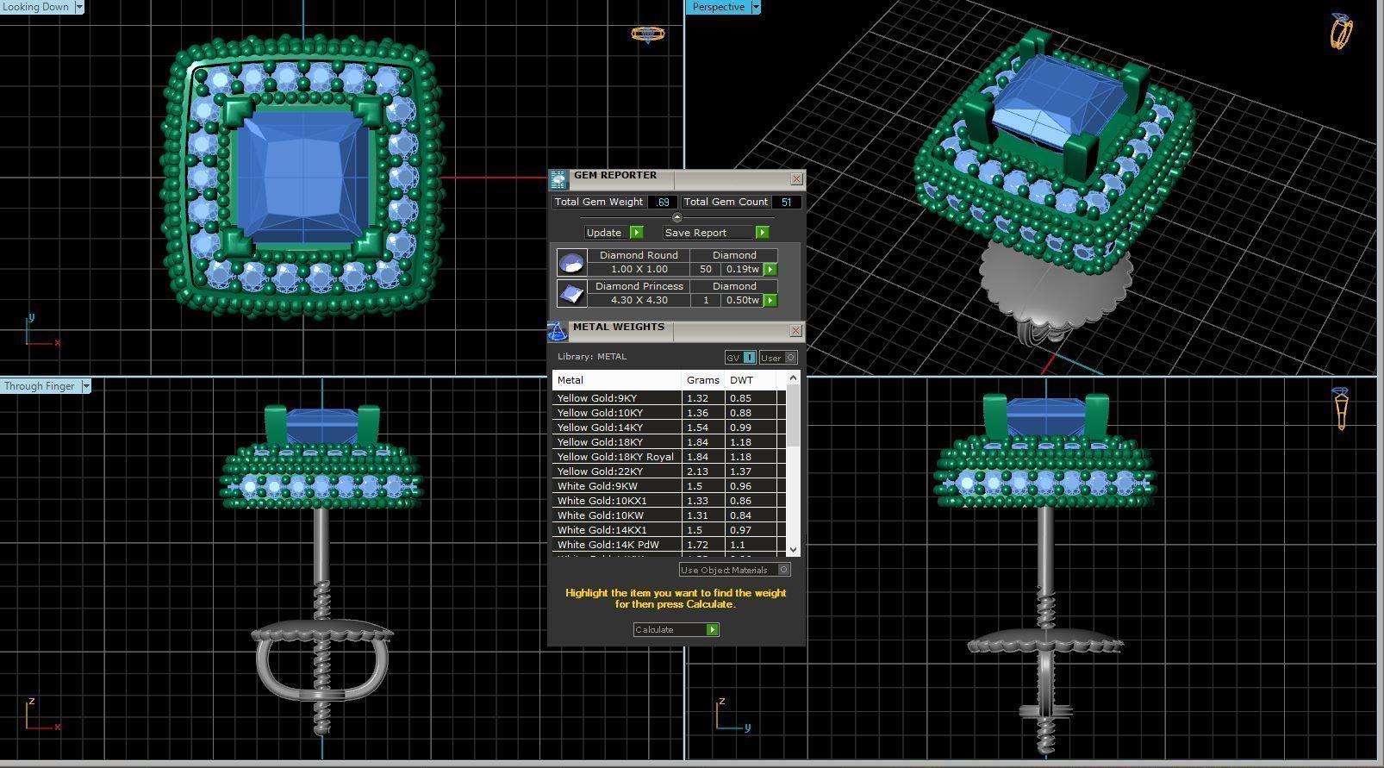This screenshot has width=1384, height=768.
Task: Select the White Gold:10KX1 row
Action: point(669,501)
